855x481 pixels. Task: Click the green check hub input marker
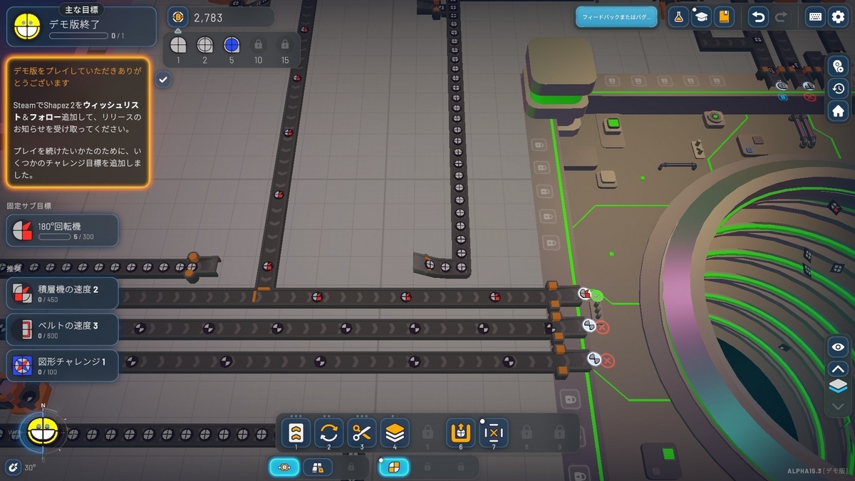(x=597, y=295)
